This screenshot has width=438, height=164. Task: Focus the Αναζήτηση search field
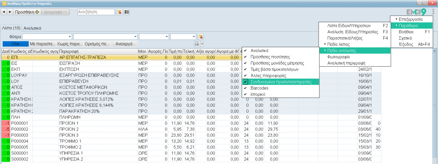click(x=96, y=12)
